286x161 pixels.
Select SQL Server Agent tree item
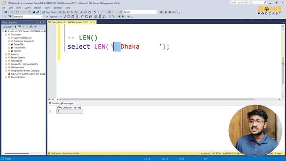28,74
